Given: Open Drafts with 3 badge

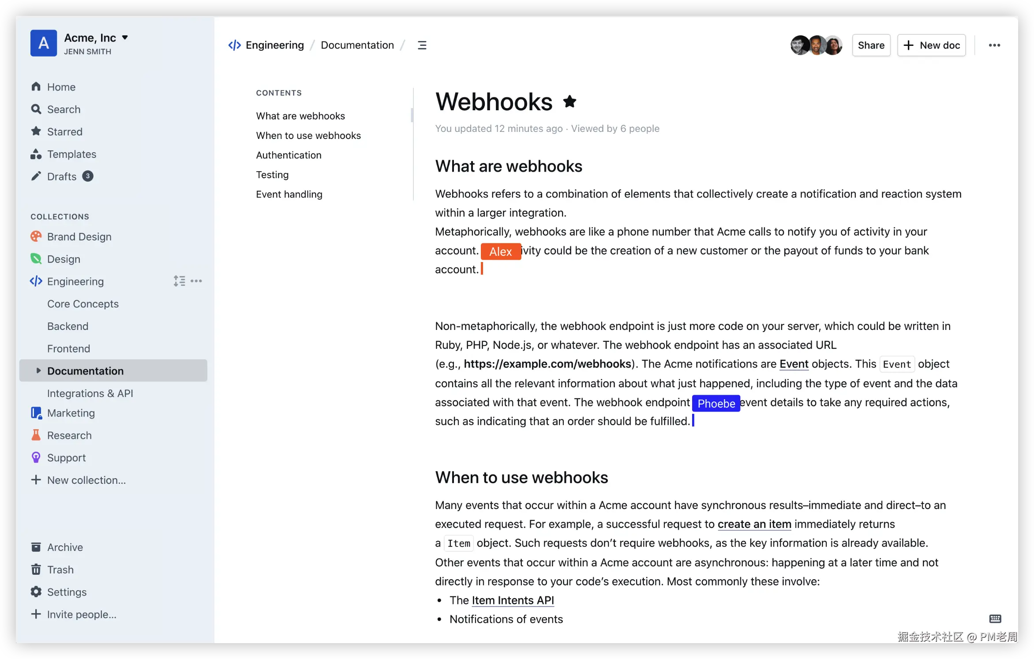Looking at the screenshot, I should pyautogui.click(x=62, y=176).
